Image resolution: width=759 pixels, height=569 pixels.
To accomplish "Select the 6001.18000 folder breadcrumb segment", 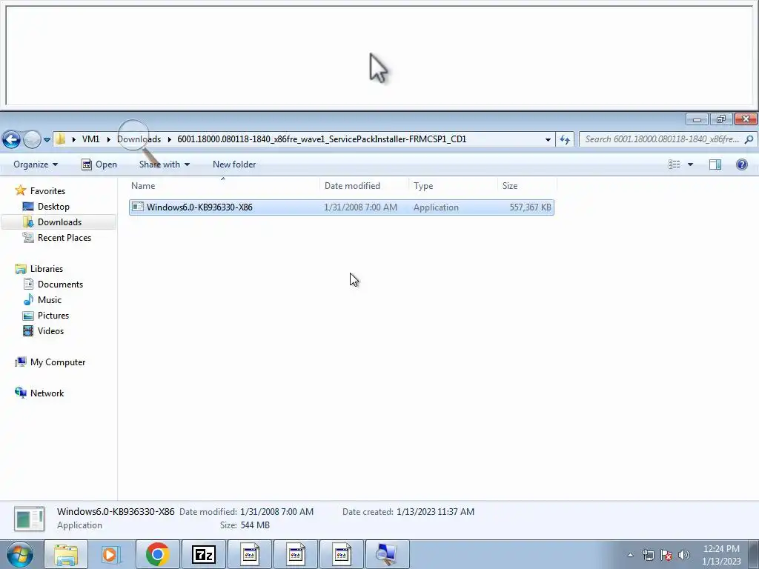I will tap(322, 139).
